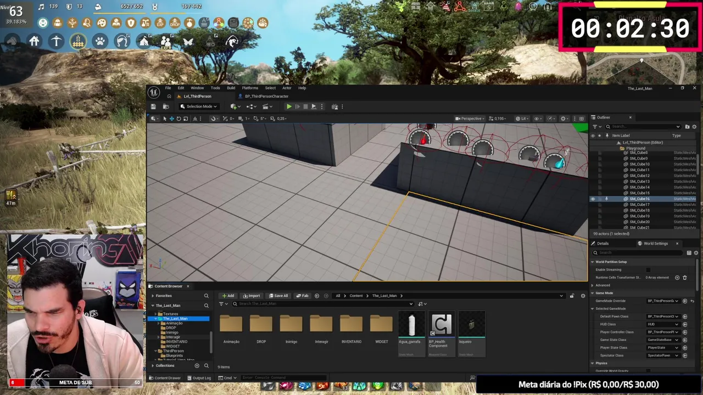703x395 pixels.
Task: Click the Add button in Content Browser
Action: click(228, 296)
